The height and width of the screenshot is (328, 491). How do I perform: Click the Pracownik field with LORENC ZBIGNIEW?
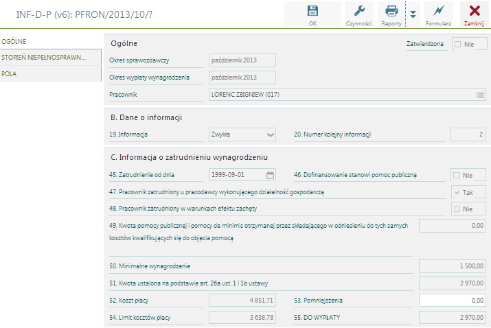[x=347, y=95]
